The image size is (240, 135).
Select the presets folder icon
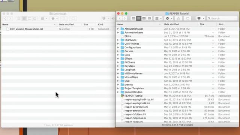pos(122,85)
